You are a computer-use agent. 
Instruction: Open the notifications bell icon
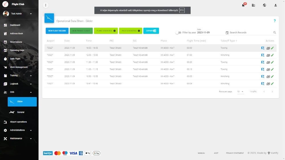pyautogui.click(x=243, y=5)
